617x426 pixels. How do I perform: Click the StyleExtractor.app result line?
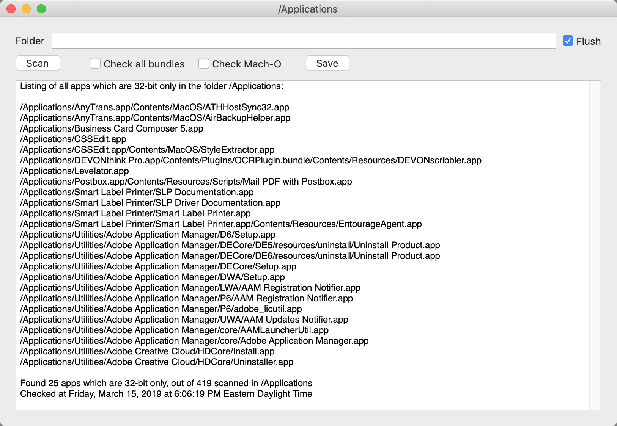(147, 150)
